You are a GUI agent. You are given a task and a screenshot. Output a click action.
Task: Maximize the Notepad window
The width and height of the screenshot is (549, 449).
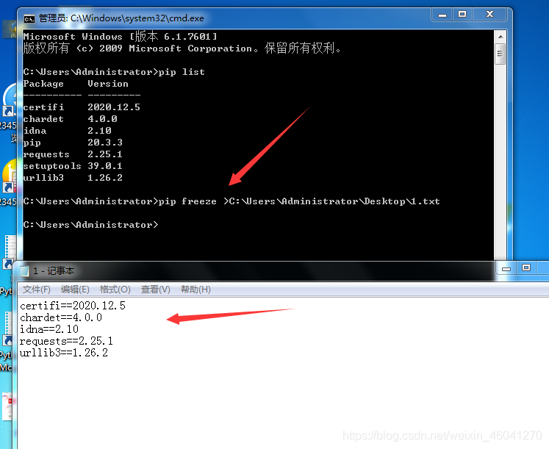[526, 268]
